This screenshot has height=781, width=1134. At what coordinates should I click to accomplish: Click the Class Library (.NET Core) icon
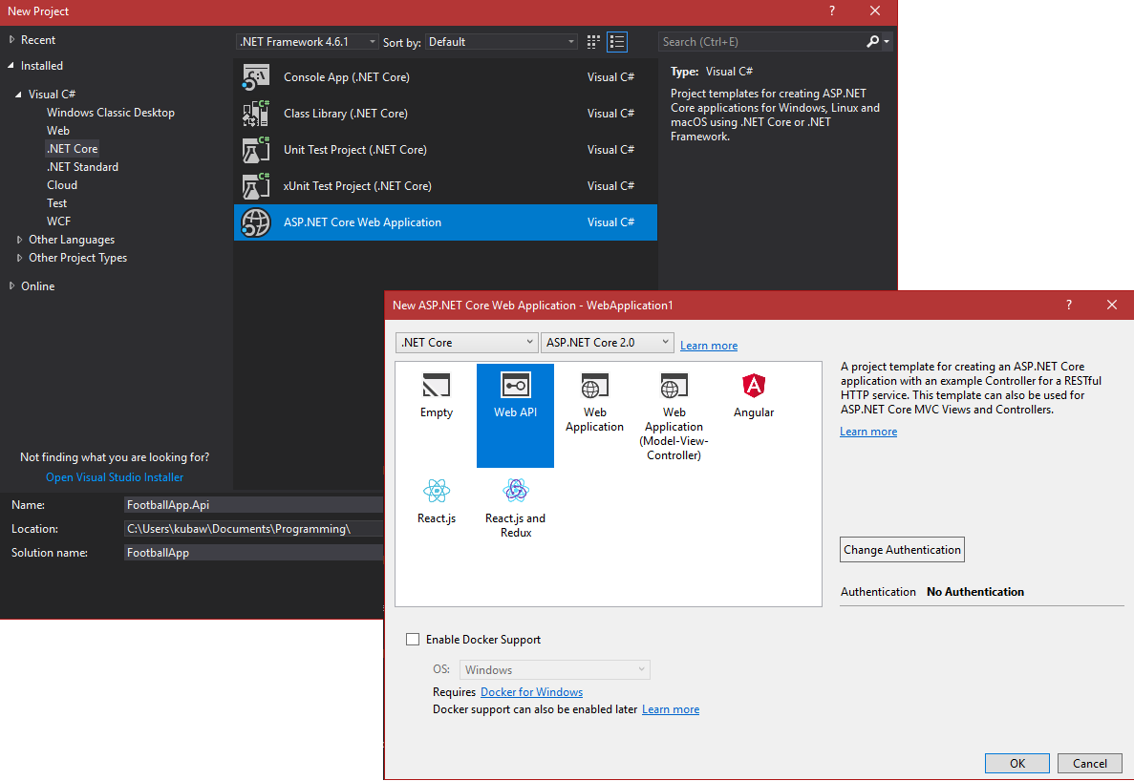(x=255, y=114)
